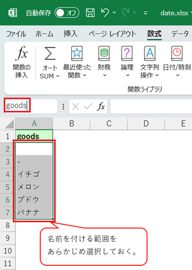Viewport: 192px width, 270px height.
Task: Switch to the 挿入 tab
Action: pyautogui.click(x=71, y=33)
